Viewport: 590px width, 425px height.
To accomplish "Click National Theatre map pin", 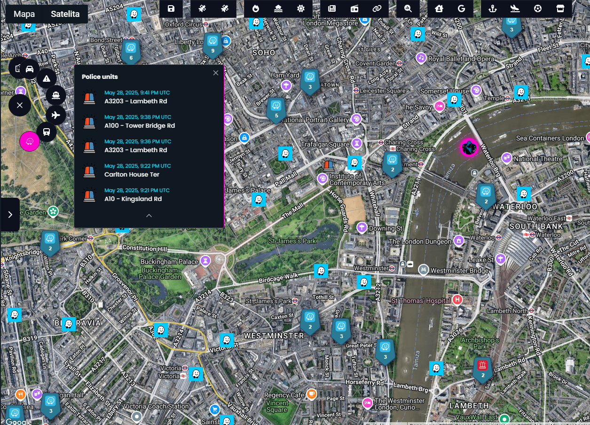I will pos(506,158).
